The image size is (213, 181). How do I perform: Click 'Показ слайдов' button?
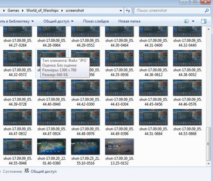point(96,21)
